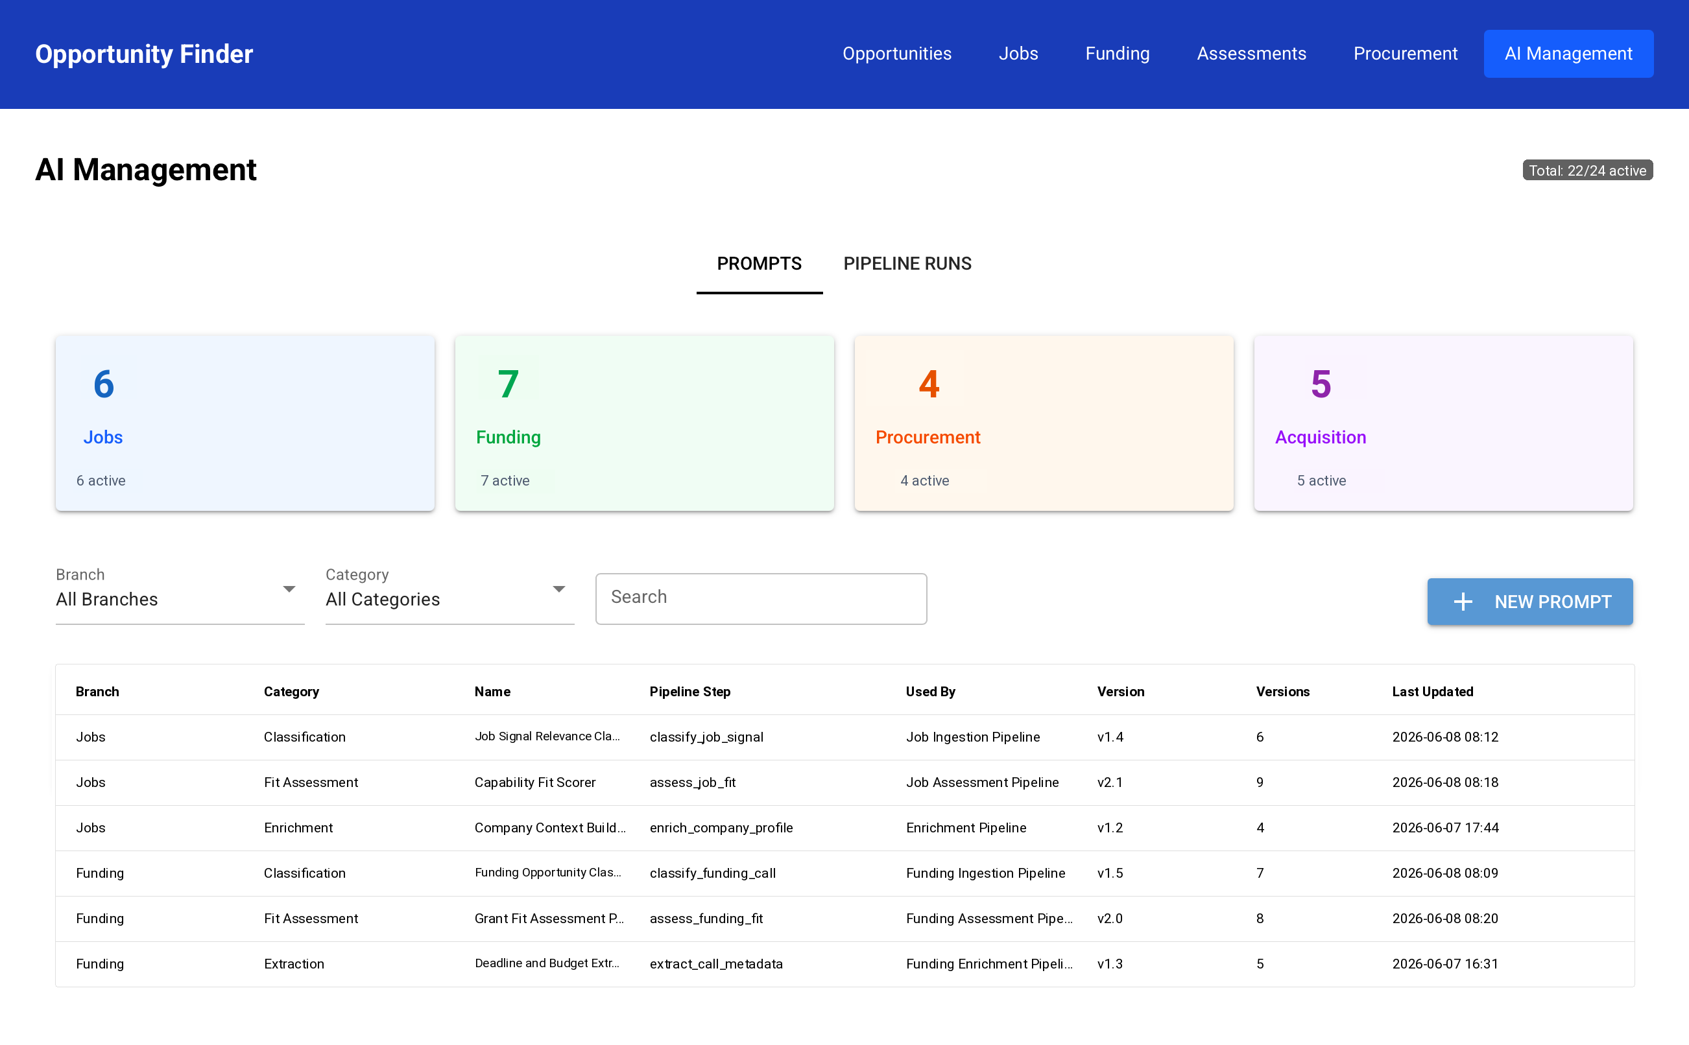Click the 2026-06-07 17:44 timestamp

tap(1444, 828)
